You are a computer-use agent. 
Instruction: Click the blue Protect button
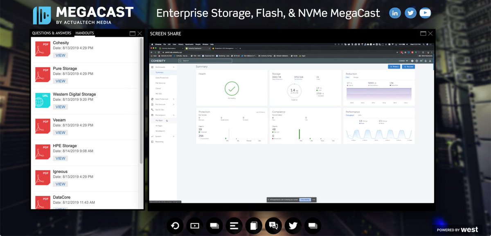pyautogui.click(x=394, y=66)
